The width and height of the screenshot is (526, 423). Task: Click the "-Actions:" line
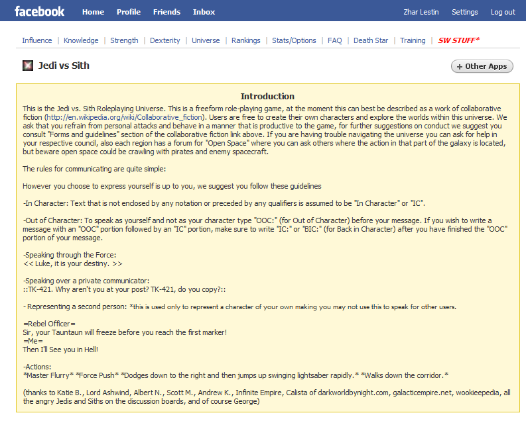[37, 367]
